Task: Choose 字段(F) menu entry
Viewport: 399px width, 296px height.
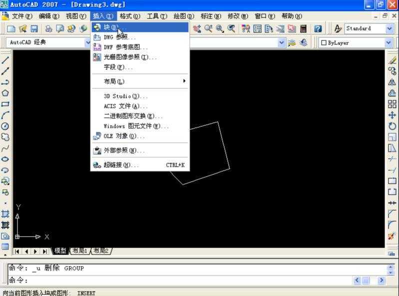Action: pos(140,67)
